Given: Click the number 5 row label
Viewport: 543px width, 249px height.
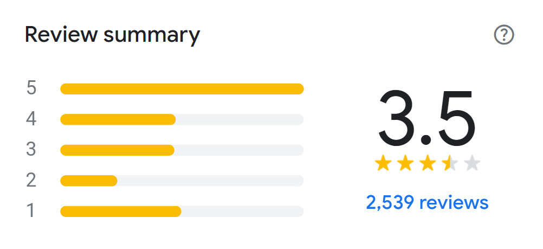Looking at the screenshot, I should 31,88.
